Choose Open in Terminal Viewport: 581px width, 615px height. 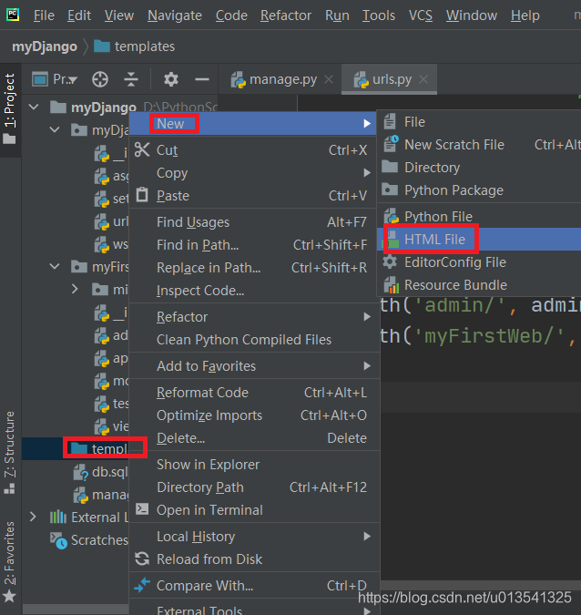point(254,510)
